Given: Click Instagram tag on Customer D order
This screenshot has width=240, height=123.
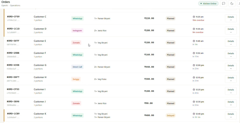Looking at the screenshot, I should (x=77, y=31).
